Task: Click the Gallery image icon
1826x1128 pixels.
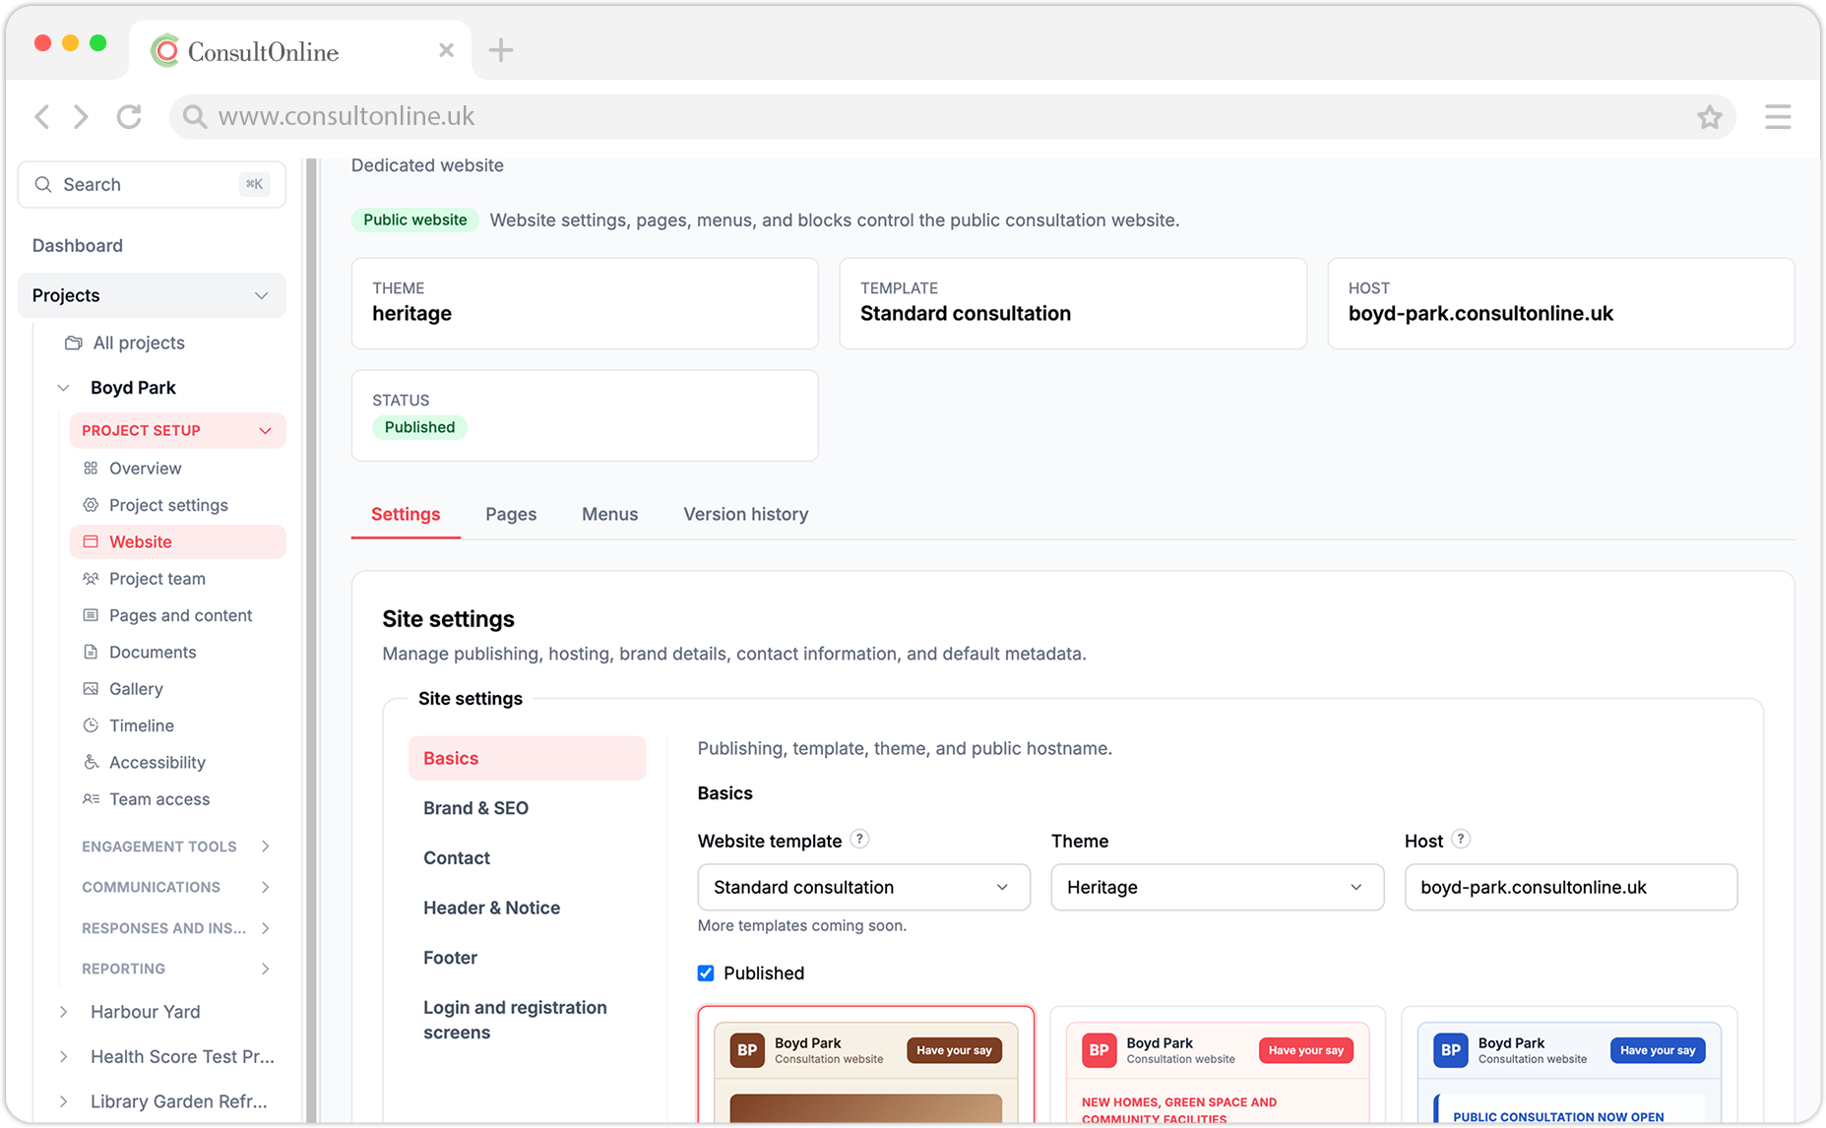Action: coord(91,689)
